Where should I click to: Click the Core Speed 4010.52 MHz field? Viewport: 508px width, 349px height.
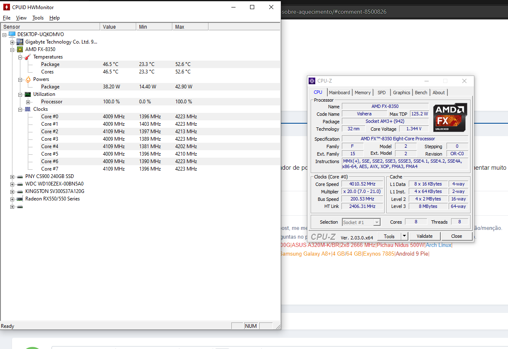[x=362, y=184]
